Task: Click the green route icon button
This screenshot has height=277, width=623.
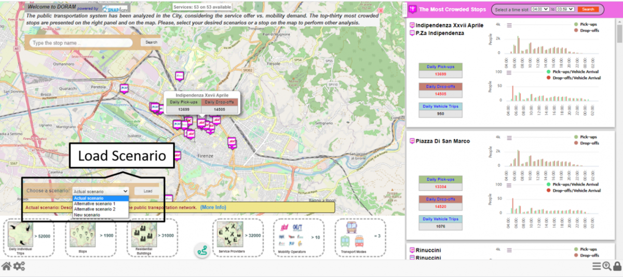Action: tap(201, 250)
